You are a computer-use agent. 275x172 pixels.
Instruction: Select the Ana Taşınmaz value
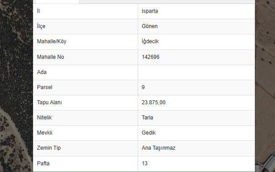(158, 148)
